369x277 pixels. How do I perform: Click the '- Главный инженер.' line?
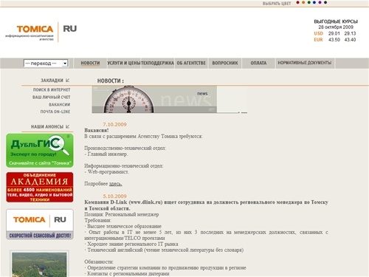106,154
